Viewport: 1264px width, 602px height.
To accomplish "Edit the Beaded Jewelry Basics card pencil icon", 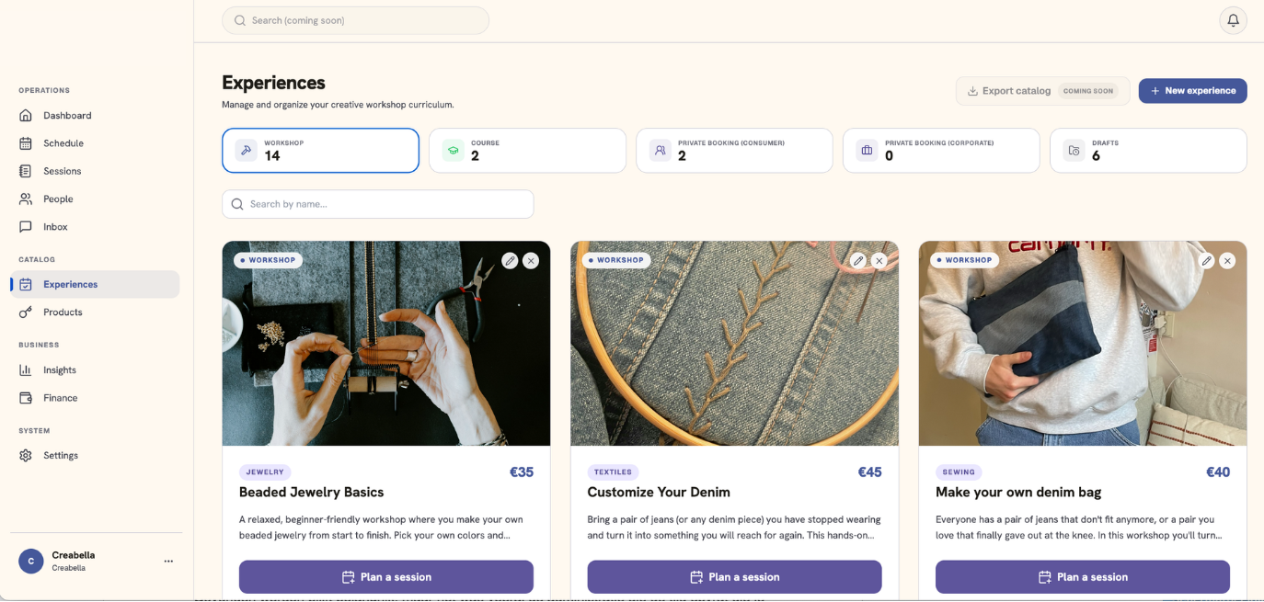I will pos(510,261).
